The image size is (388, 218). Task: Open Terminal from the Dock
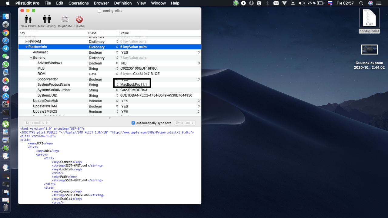(5, 112)
